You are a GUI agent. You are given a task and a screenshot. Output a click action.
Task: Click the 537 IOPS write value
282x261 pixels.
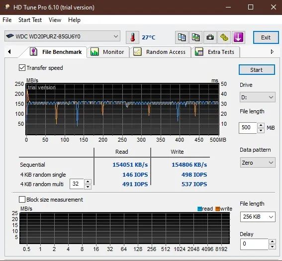[194, 184]
